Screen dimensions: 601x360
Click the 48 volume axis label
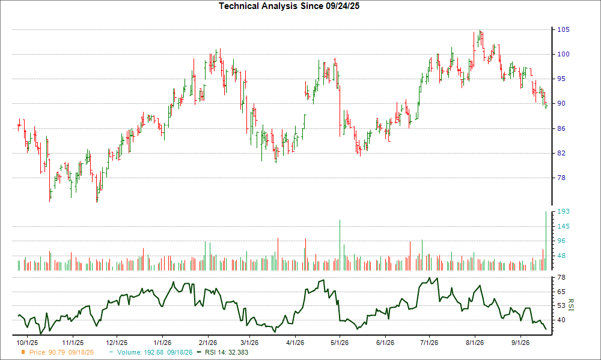[x=561, y=256]
